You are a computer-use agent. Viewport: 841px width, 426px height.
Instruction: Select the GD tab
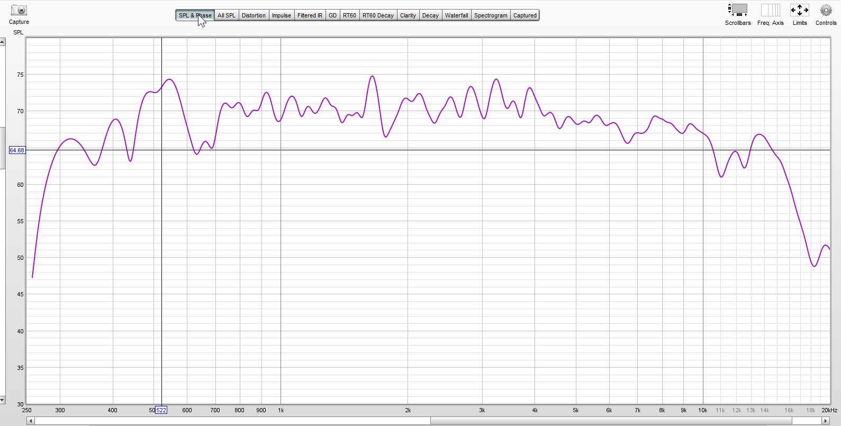[332, 15]
